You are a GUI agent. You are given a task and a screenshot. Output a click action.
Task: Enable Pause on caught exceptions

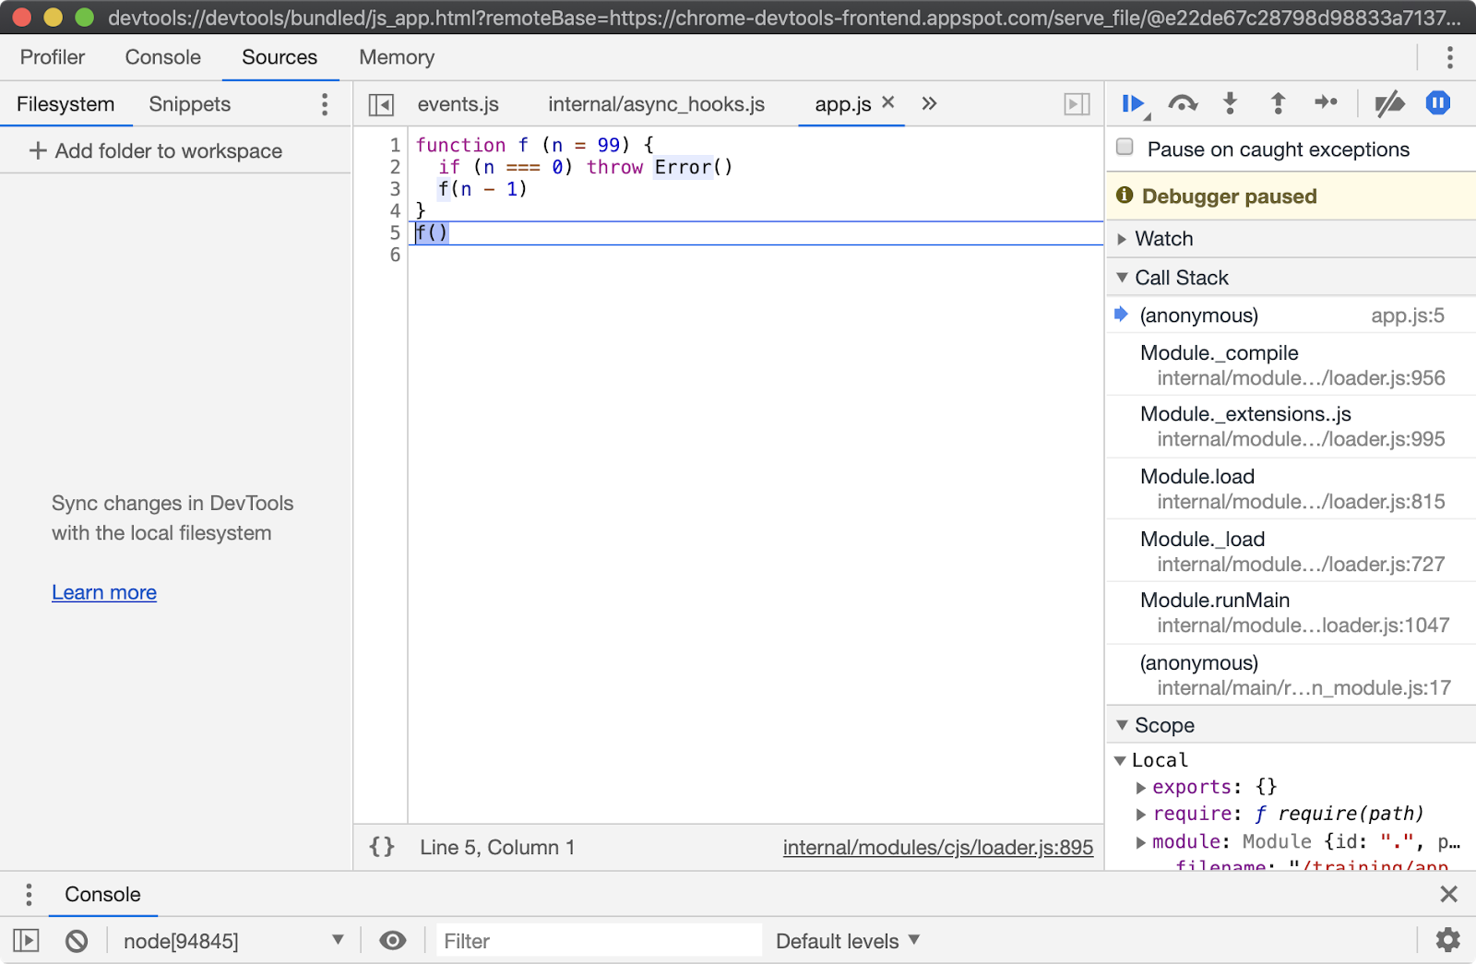[1125, 148]
